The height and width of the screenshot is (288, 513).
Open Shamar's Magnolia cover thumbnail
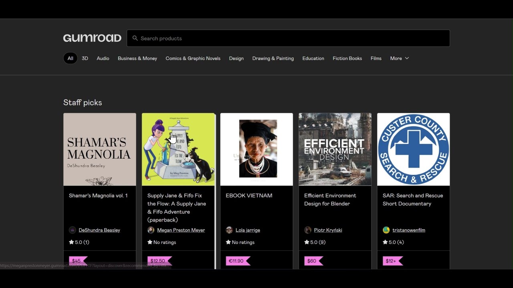click(x=100, y=149)
